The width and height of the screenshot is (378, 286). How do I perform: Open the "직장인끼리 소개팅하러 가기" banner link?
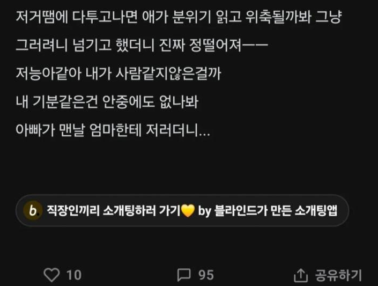pos(114,210)
